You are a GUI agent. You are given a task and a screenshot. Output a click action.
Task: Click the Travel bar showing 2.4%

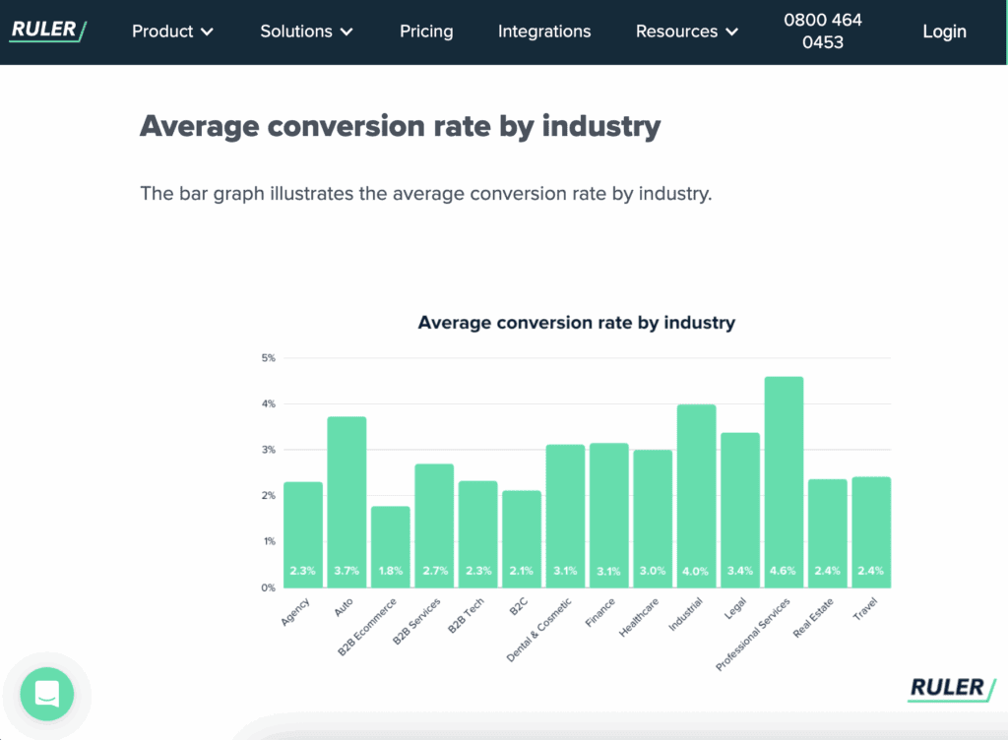(x=871, y=531)
